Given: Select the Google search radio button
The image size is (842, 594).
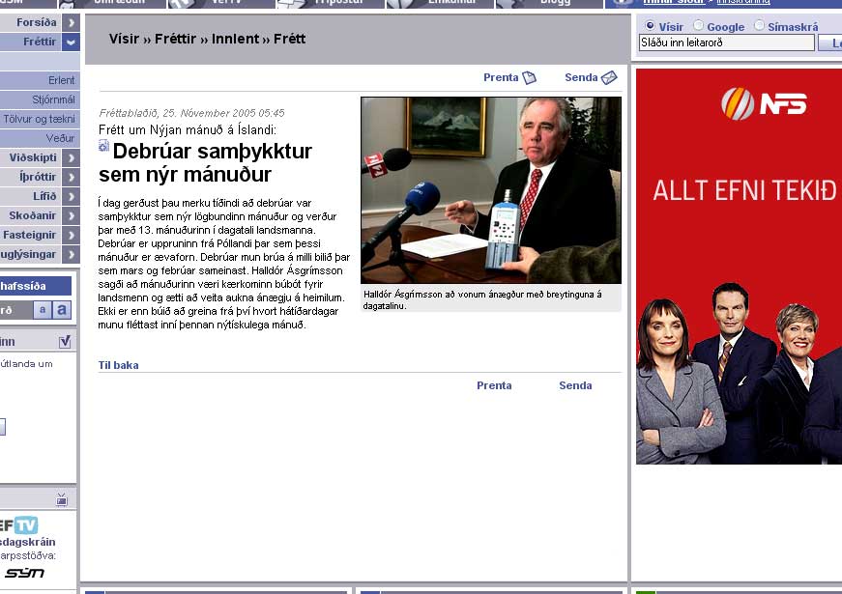Looking at the screenshot, I should (698, 26).
